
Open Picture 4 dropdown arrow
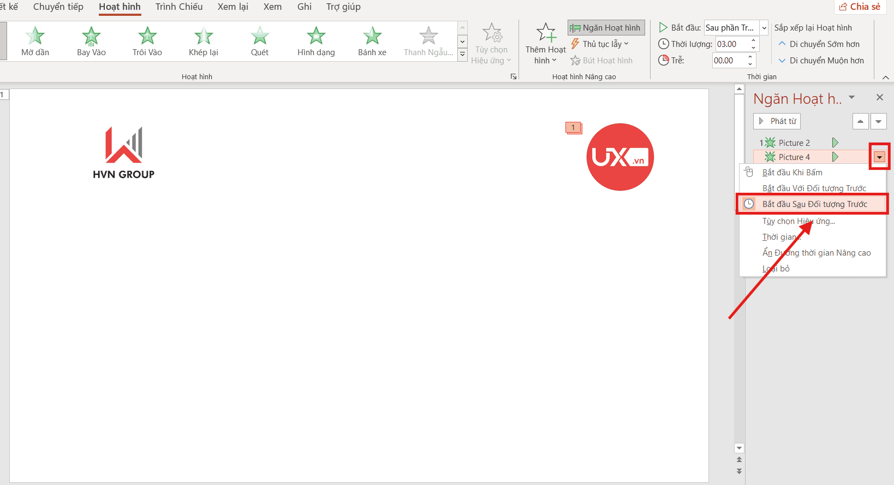tap(879, 157)
